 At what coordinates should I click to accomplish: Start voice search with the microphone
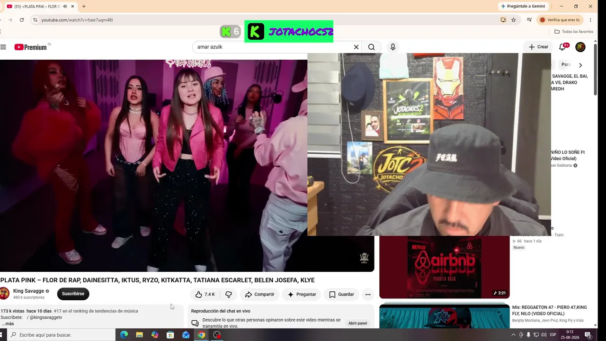pyautogui.click(x=392, y=47)
